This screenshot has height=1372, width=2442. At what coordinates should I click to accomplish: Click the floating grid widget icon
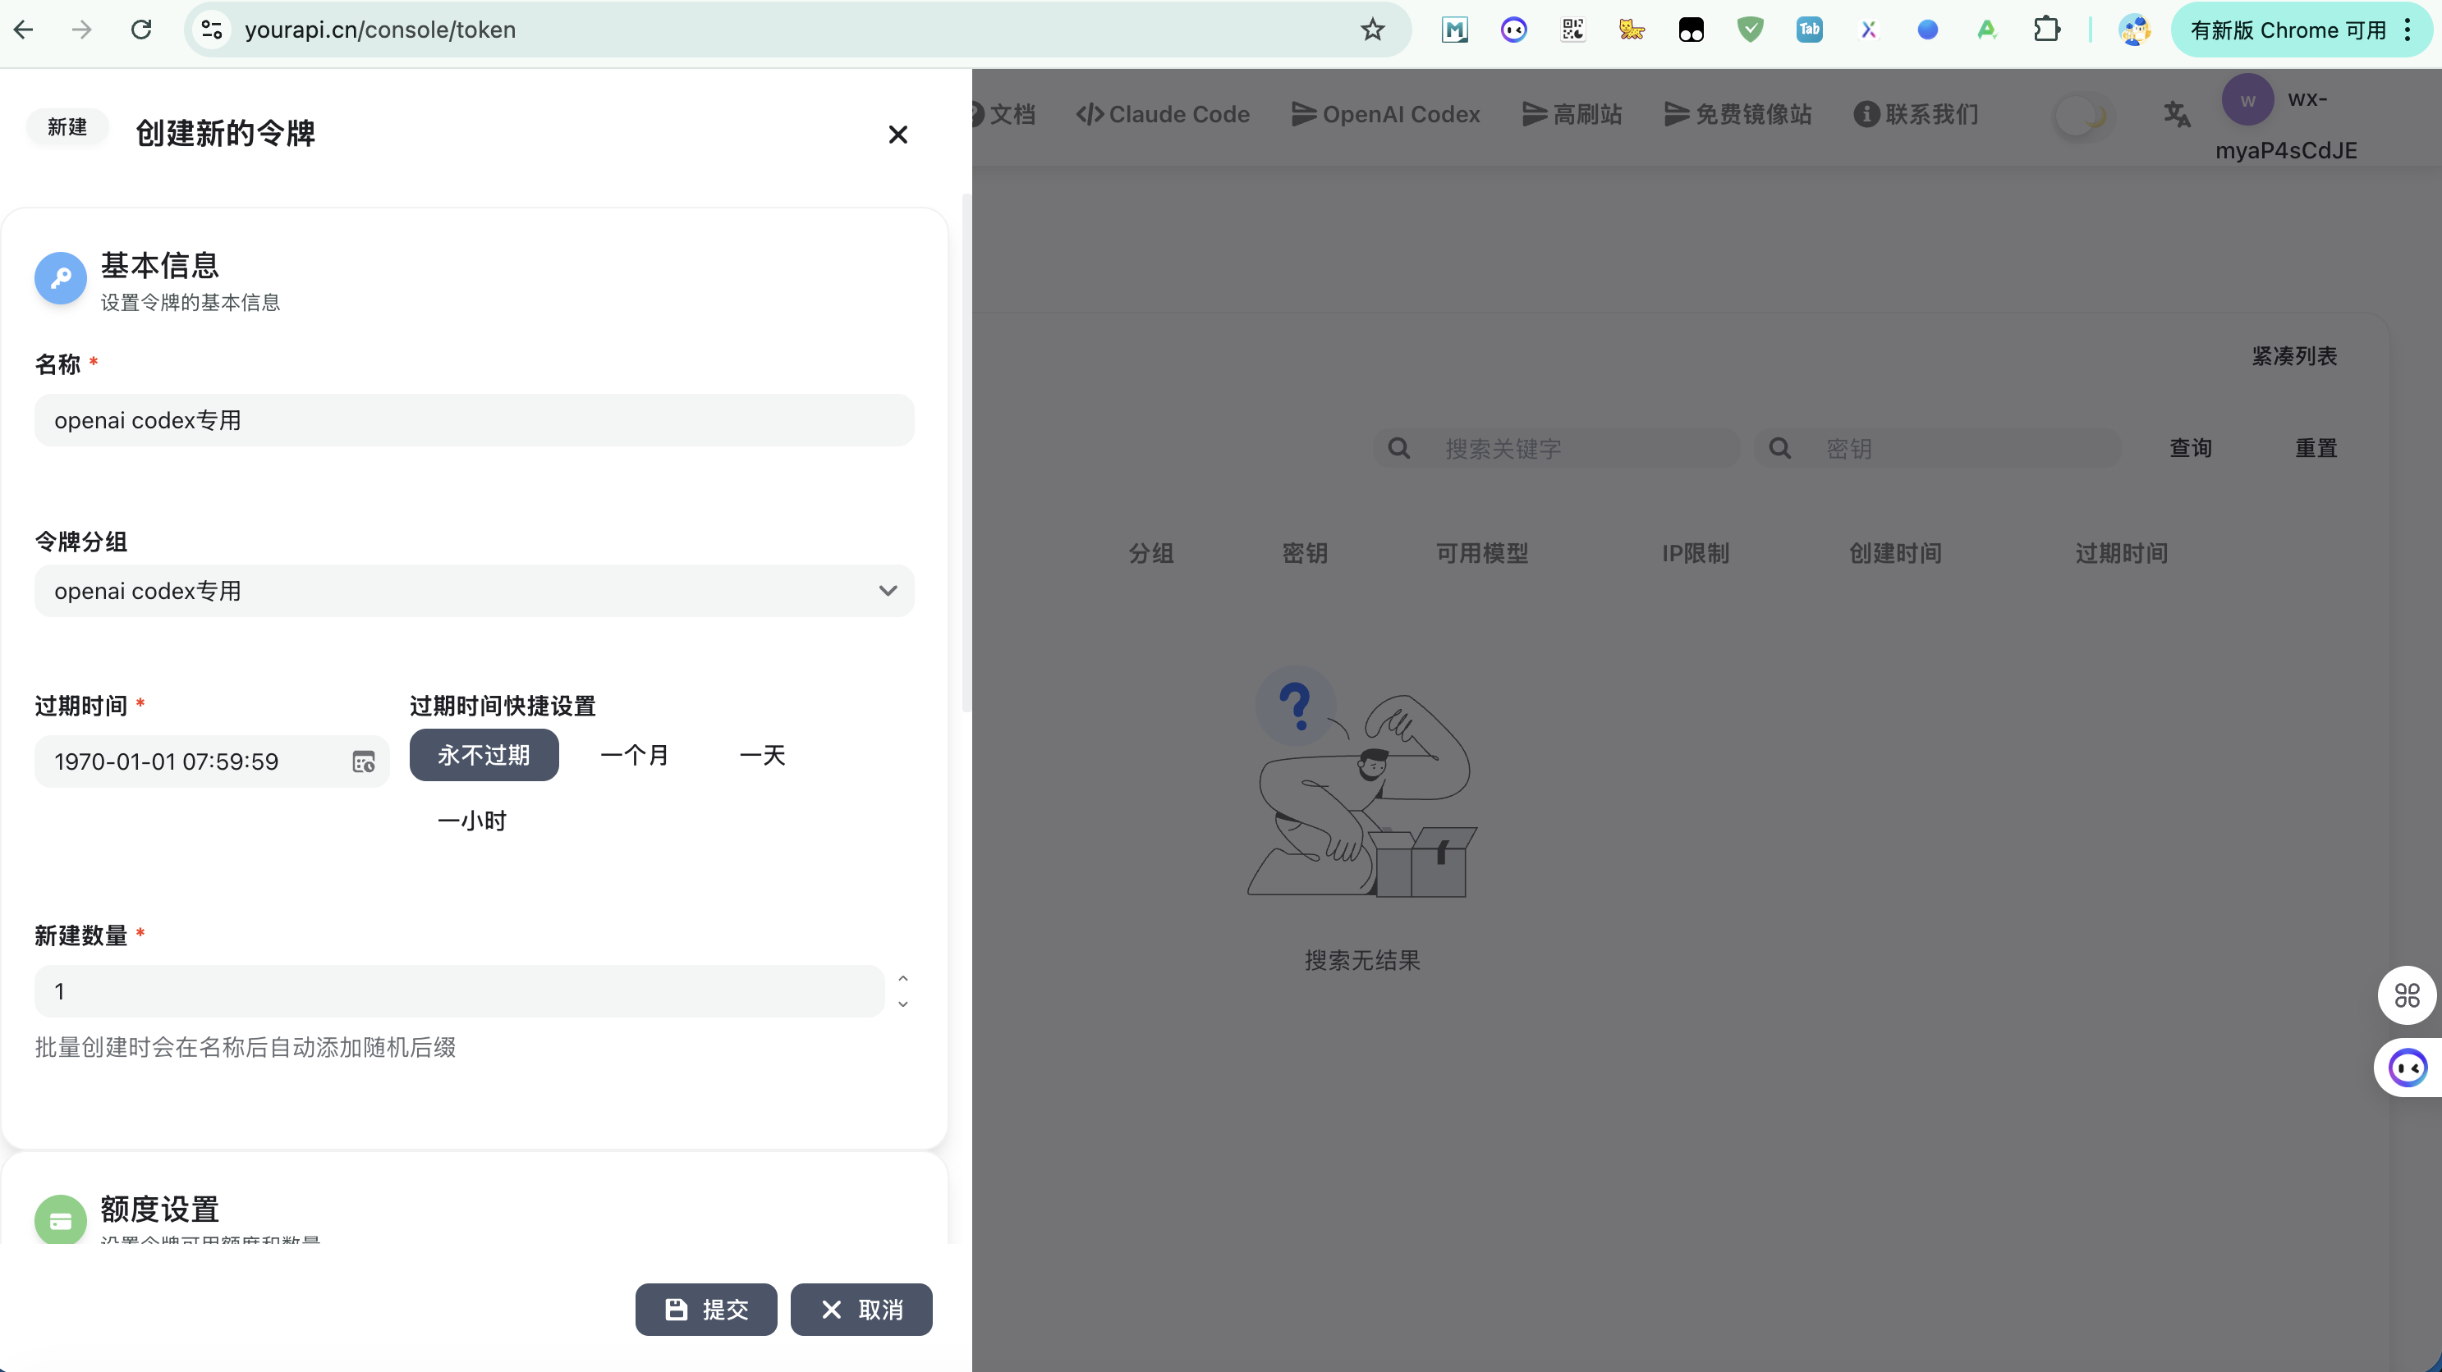click(x=2407, y=995)
